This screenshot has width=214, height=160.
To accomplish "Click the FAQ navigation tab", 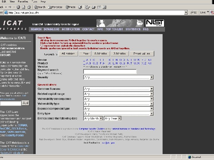I will click(x=146, y=29).
